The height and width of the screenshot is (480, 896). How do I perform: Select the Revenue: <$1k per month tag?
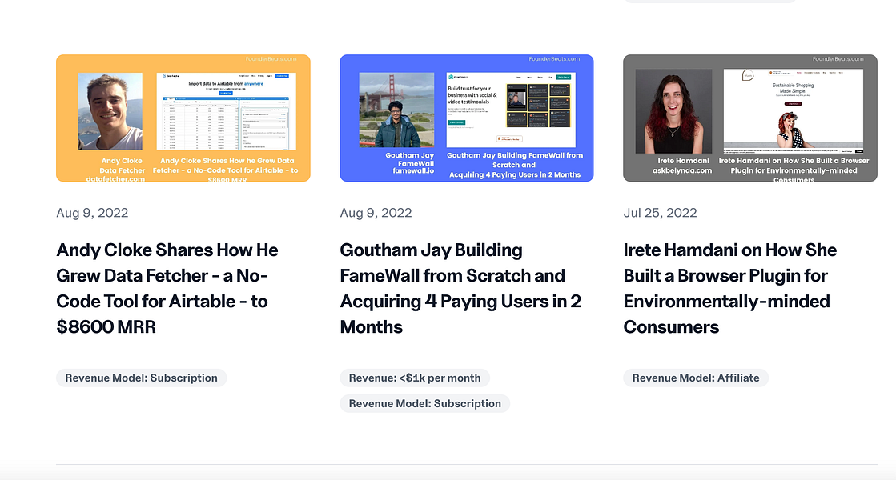pyautogui.click(x=414, y=378)
